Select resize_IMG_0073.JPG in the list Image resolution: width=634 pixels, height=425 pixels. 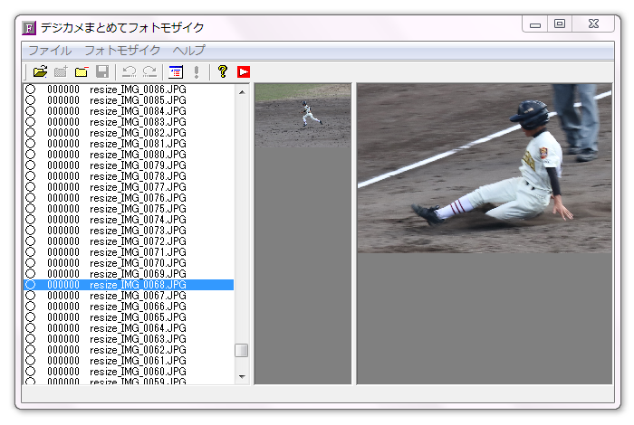coord(129,231)
